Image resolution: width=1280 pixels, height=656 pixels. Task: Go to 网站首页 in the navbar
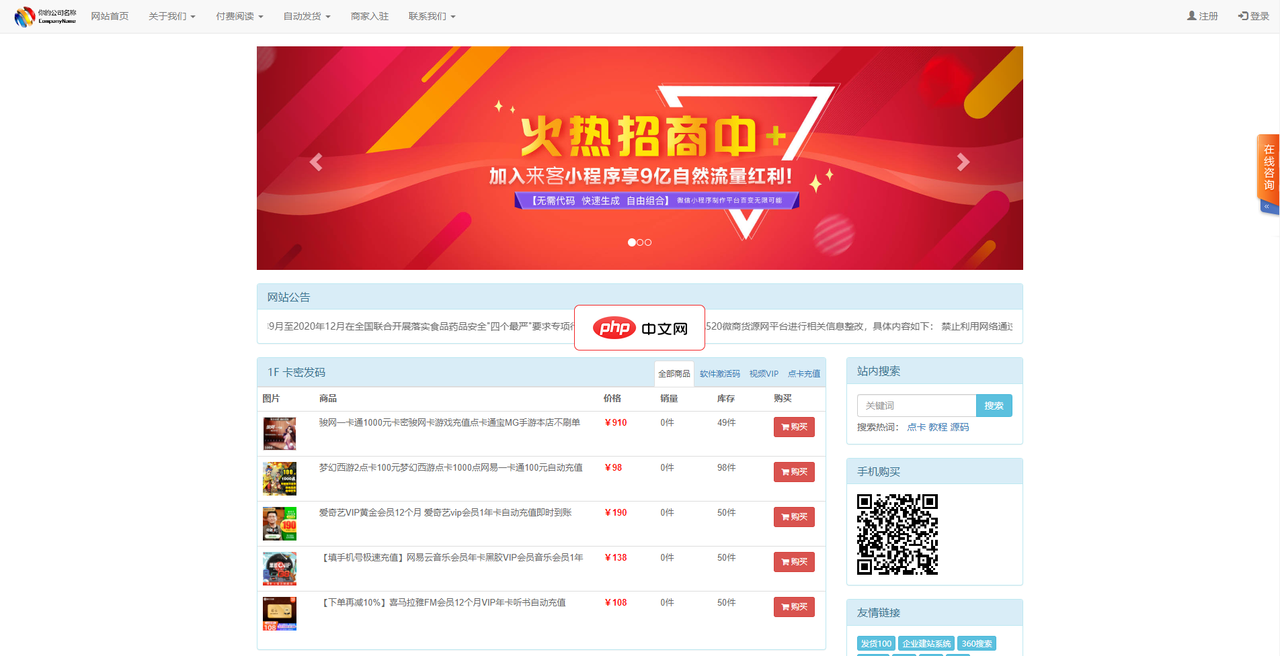(110, 16)
